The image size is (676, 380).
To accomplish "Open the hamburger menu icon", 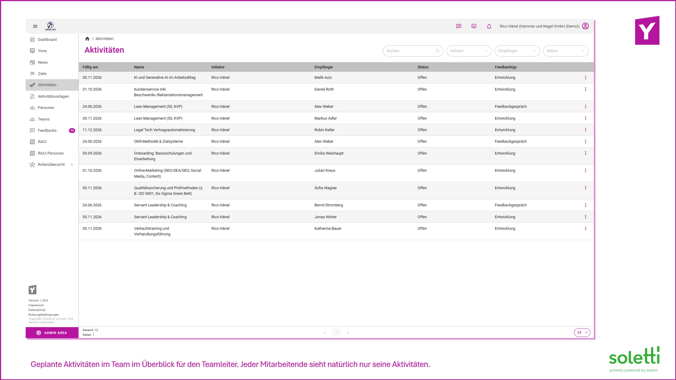I will tap(35, 26).
